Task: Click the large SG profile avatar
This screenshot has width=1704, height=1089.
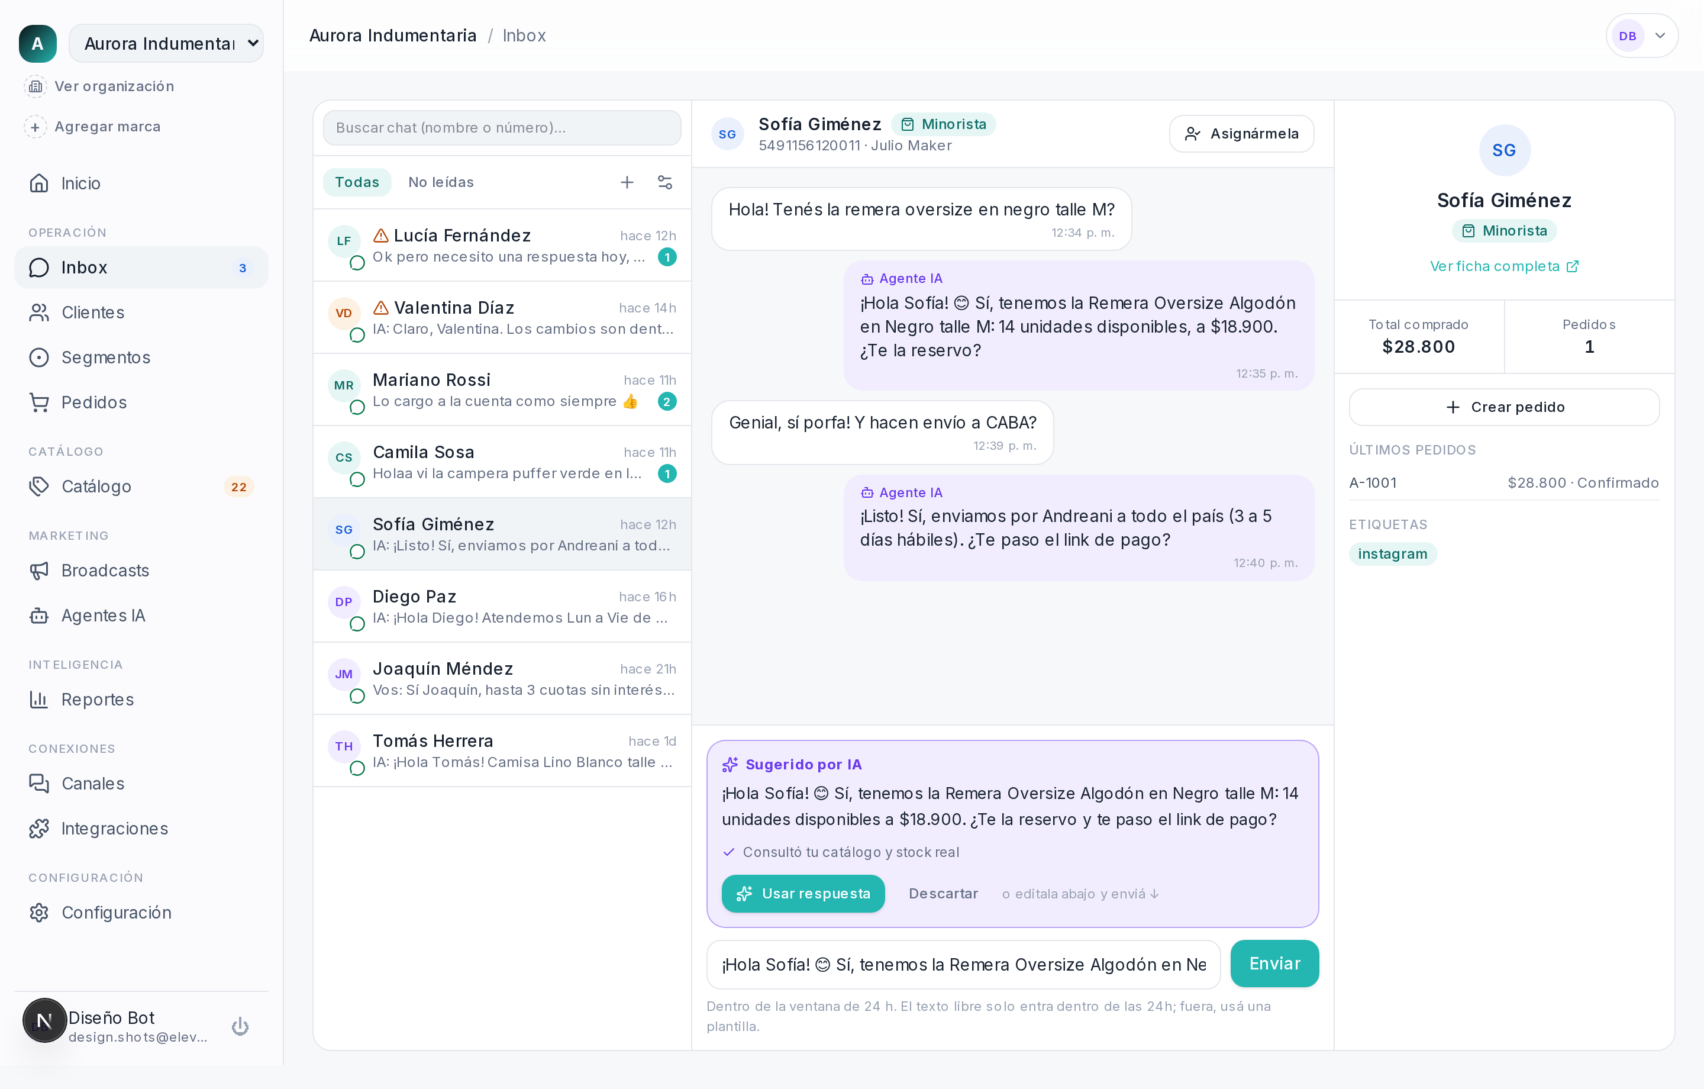Action: coord(1505,150)
